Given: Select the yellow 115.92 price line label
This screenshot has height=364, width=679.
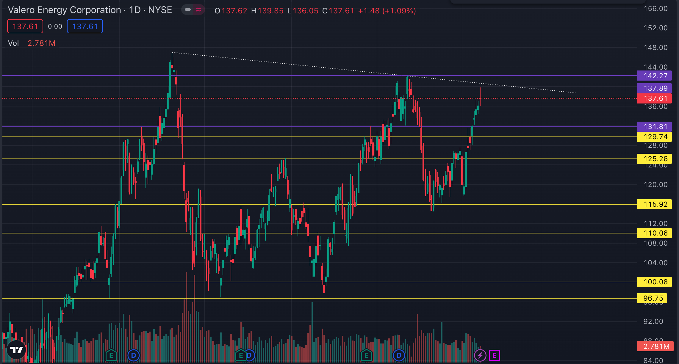Looking at the screenshot, I should click(x=655, y=204).
